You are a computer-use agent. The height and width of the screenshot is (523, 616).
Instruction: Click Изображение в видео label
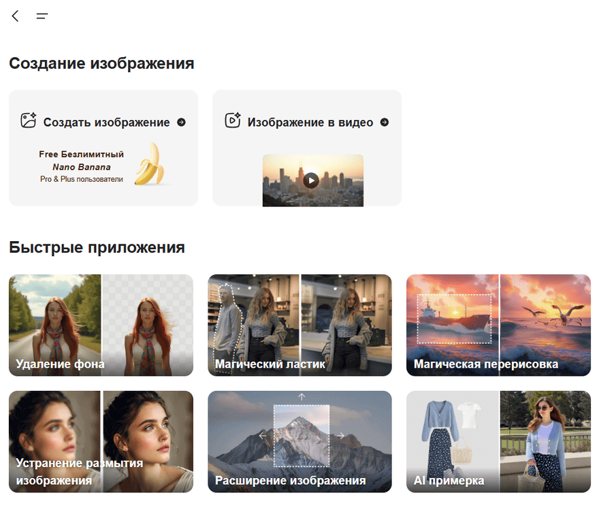click(x=310, y=123)
